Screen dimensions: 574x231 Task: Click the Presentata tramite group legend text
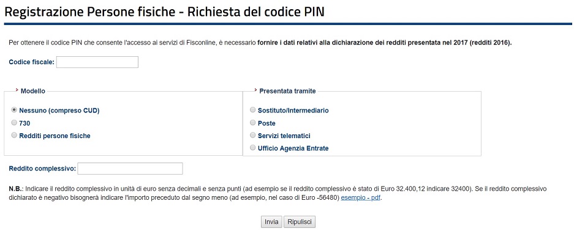point(287,91)
